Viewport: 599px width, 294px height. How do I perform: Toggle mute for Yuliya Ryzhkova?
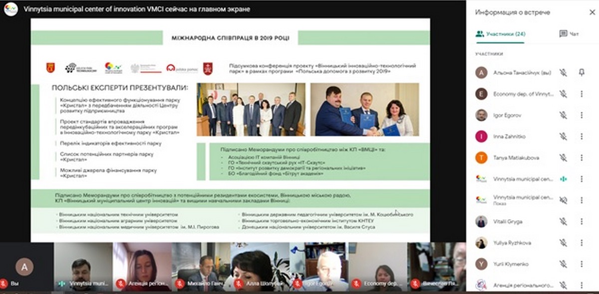pyautogui.click(x=563, y=243)
